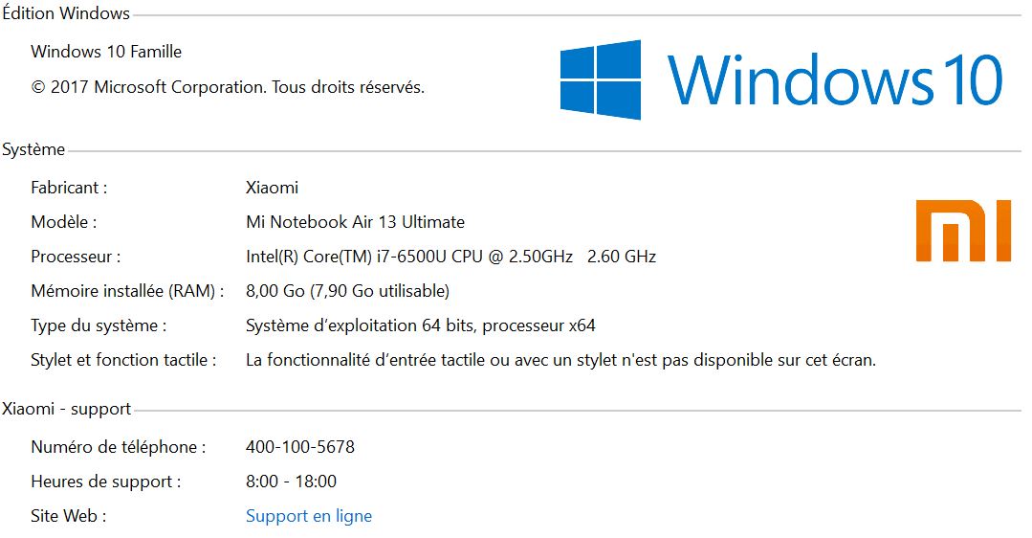Click the support hours 8:00 - 18:00
The width and height of the screenshot is (1032, 538).
click(x=291, y=482)
